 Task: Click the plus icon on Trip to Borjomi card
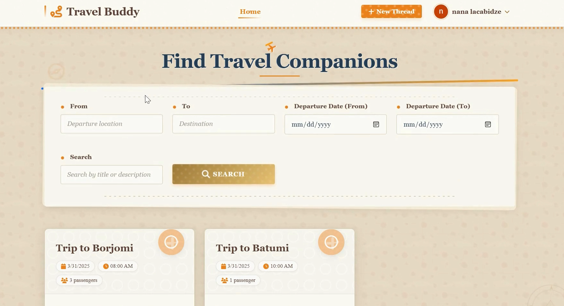(x=171, y=242)
